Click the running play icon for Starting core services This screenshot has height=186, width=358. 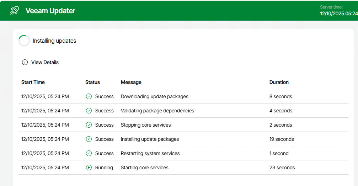point(89,168)
